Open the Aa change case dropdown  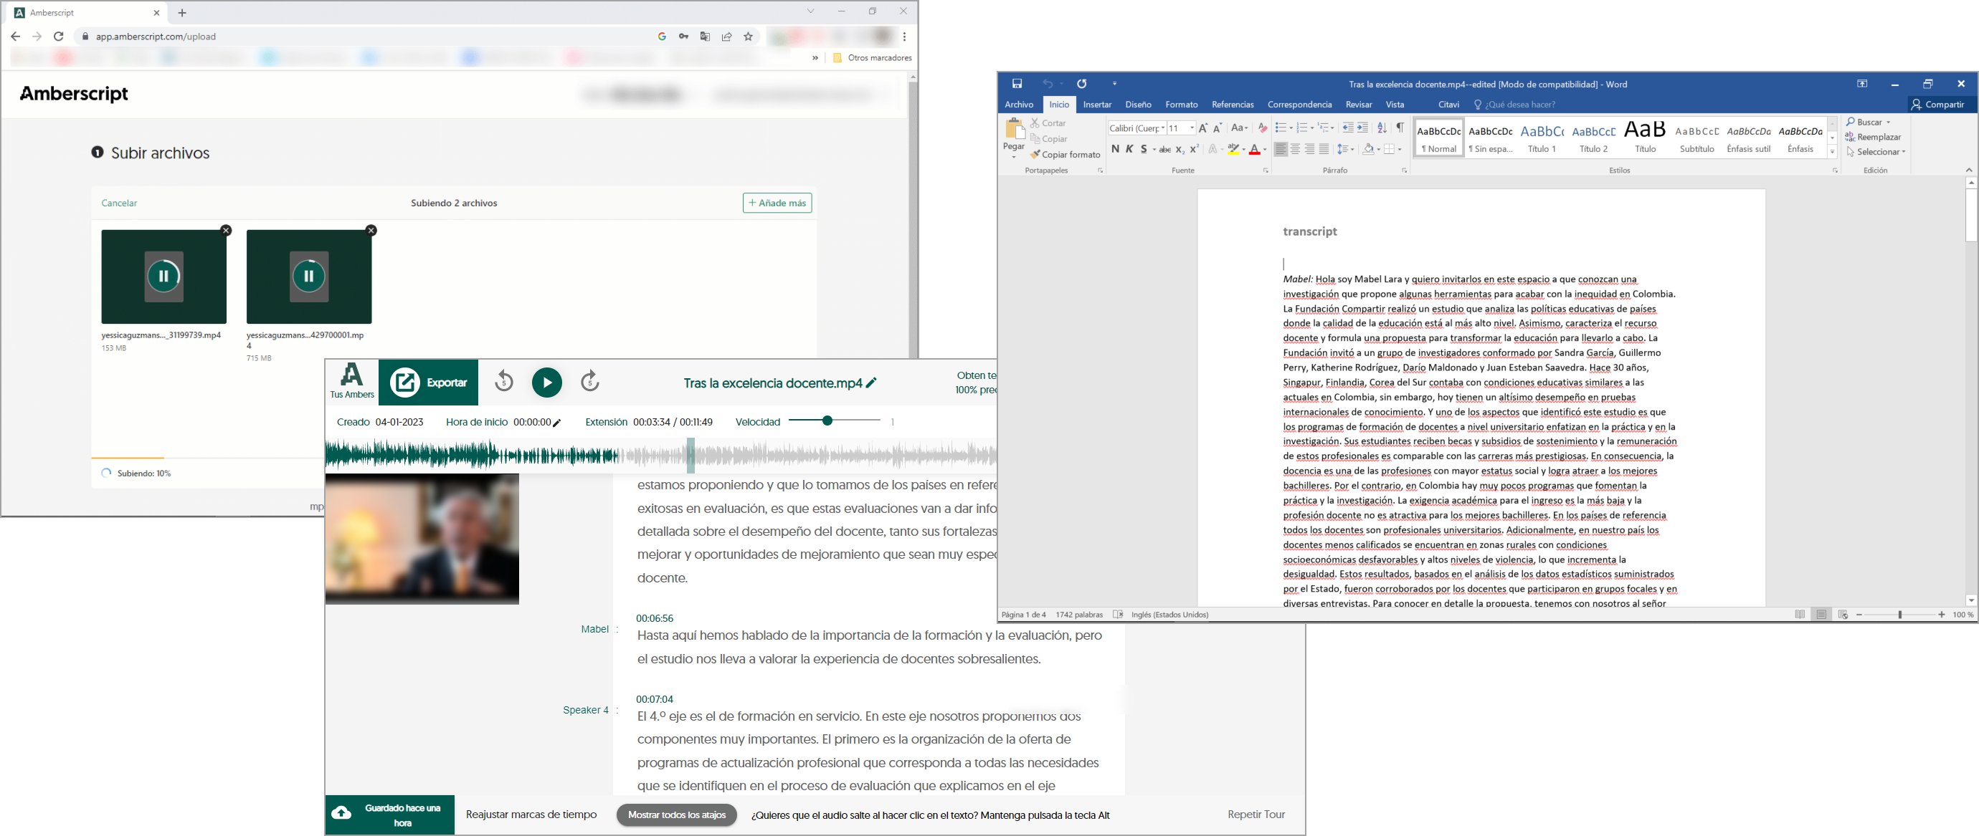point(1239,128)
